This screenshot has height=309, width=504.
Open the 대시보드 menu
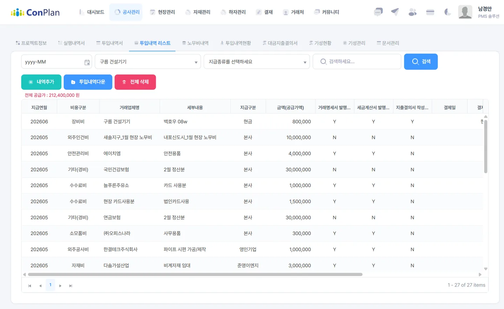tap(92, 12)
